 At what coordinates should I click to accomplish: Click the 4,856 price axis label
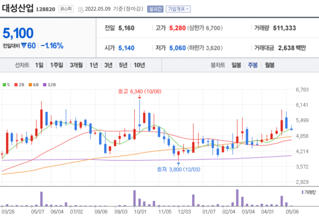click(x=302, y=136)
